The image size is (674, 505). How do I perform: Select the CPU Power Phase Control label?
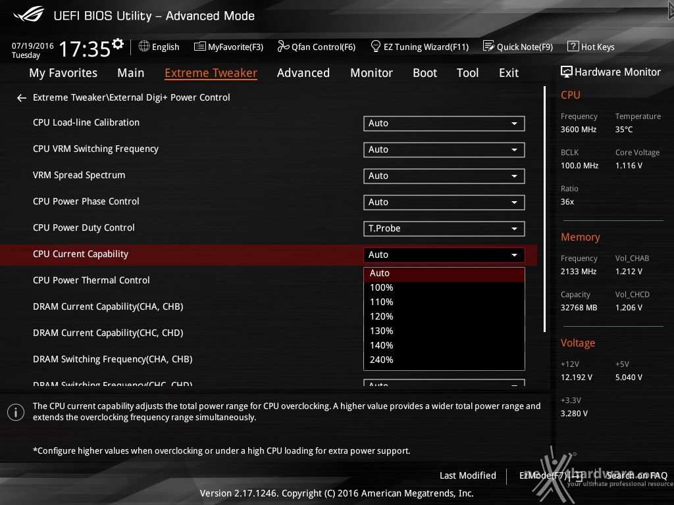coord(86,201)
